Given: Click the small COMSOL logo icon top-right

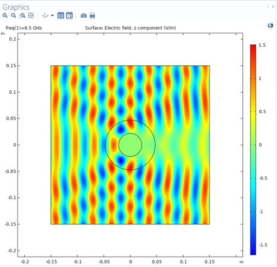Looking at the screenshot, I should pyautogui.click(x=270, y=25).
